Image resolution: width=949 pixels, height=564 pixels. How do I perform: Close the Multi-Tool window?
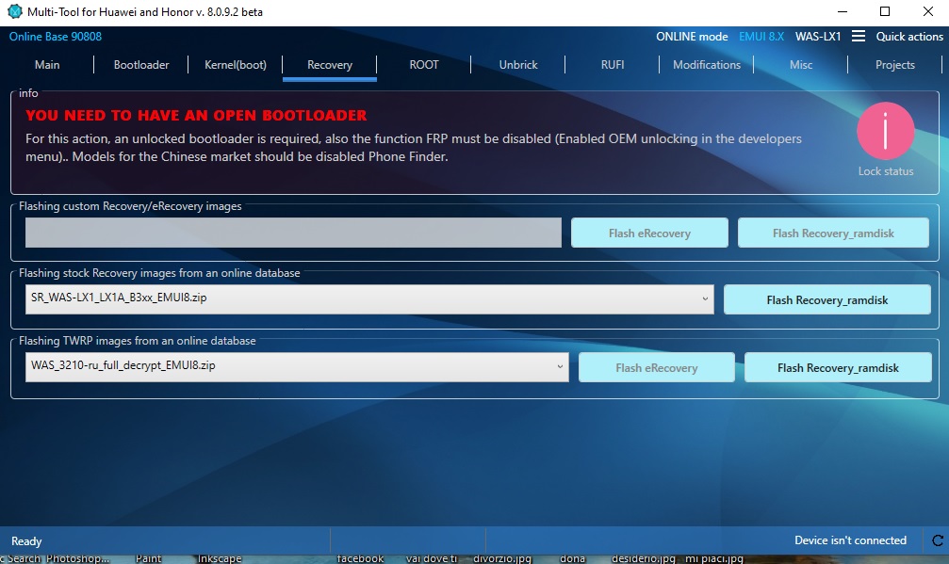click(927, 11)
